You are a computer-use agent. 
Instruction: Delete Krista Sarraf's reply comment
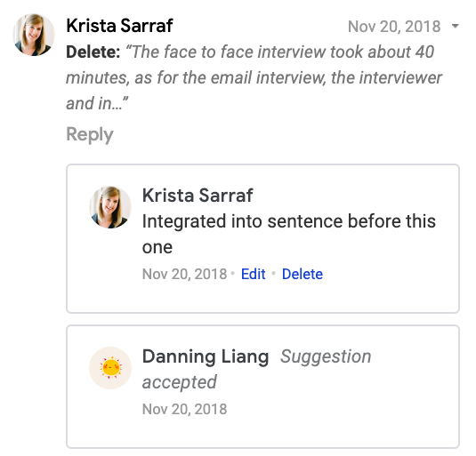[303, 274]
